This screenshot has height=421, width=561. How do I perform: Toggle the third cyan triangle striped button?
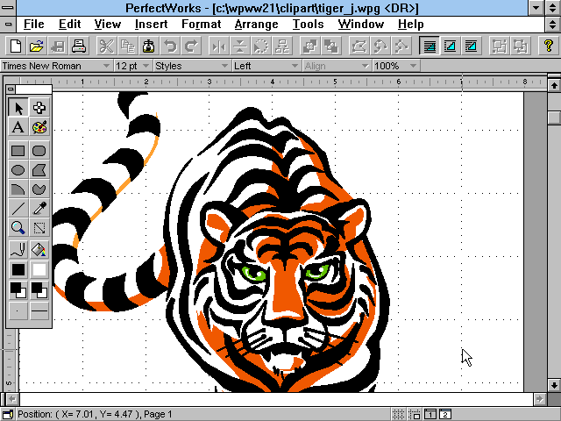pyautogui.click(x=471, y=46)
